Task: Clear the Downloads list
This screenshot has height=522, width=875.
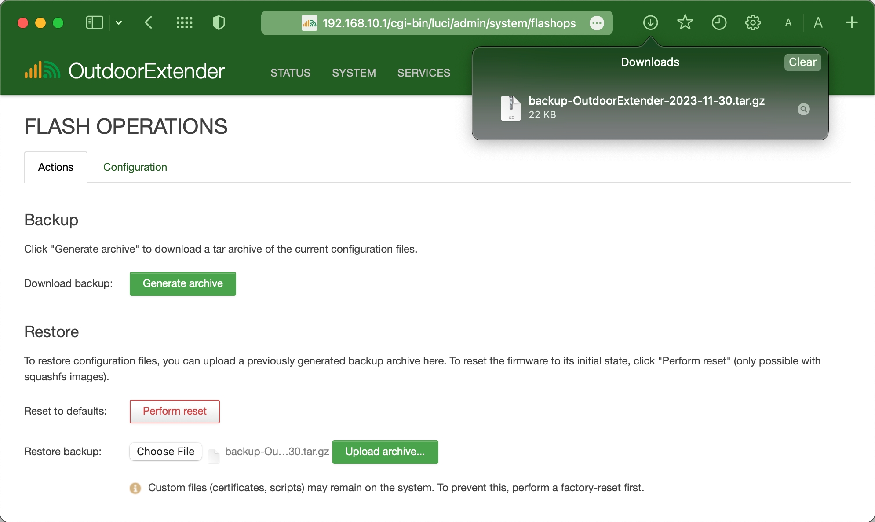Action: coord(802,62)
